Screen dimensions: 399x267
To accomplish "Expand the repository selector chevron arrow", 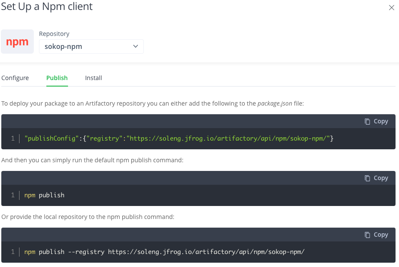I will (x=136, y=46).
